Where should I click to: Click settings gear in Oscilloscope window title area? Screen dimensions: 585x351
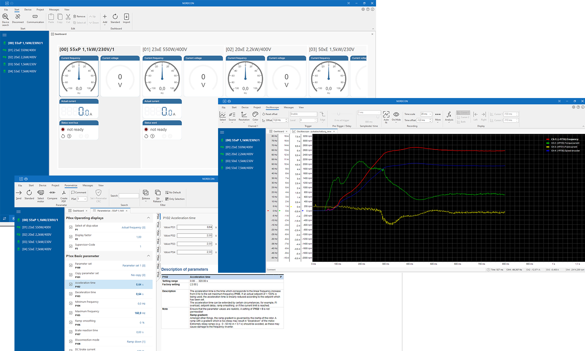point(574,107)
